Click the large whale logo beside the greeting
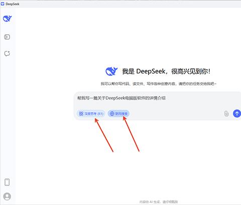Viewport: 241px width, 205px height. click(x=111, y=71)
